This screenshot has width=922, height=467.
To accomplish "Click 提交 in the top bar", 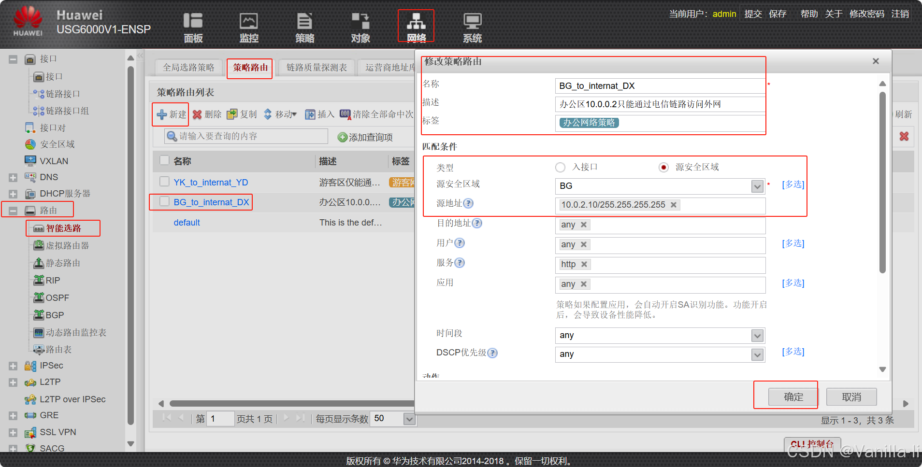I will click(753, 14).
